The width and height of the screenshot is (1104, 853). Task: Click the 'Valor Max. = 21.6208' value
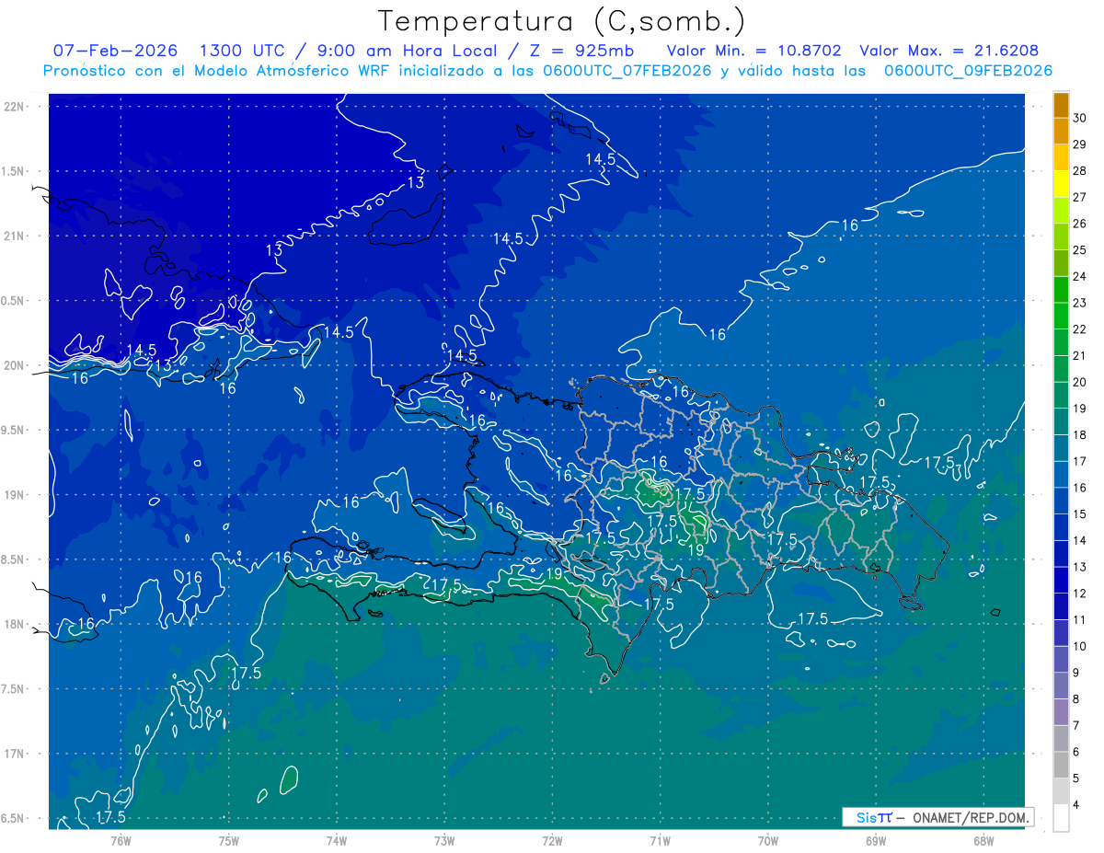pos(949,51)
